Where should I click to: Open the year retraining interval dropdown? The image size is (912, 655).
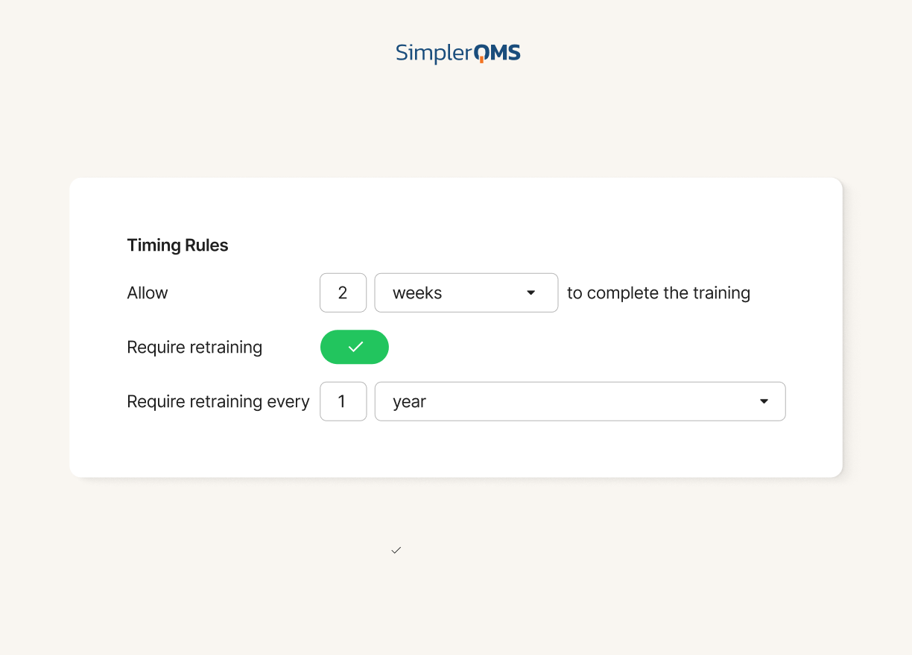pos(580,401)
